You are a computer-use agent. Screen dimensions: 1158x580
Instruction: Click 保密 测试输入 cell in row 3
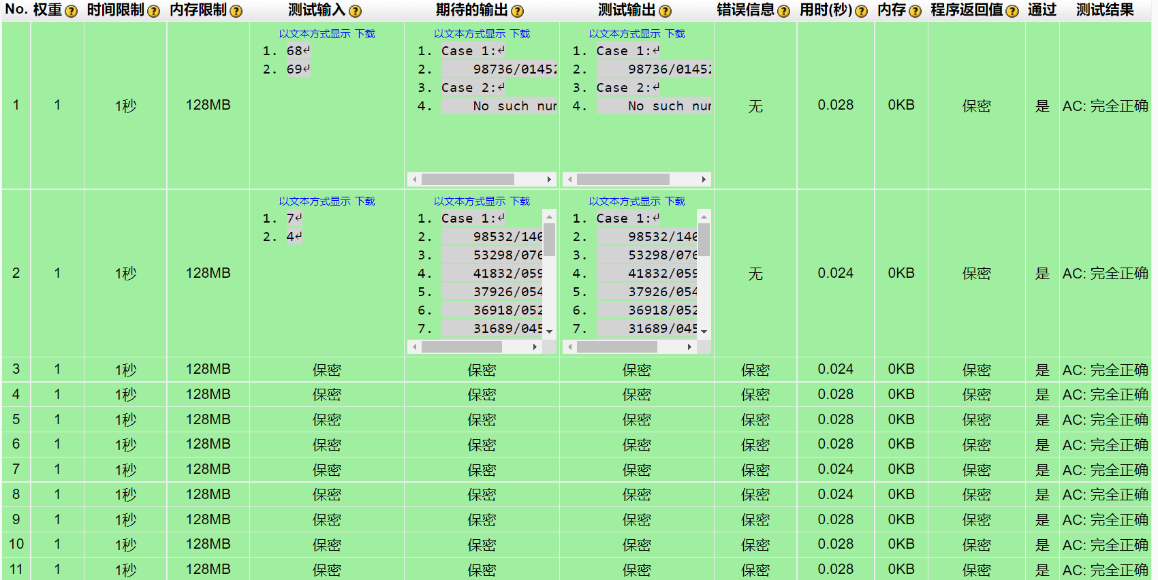pos(327,370)
